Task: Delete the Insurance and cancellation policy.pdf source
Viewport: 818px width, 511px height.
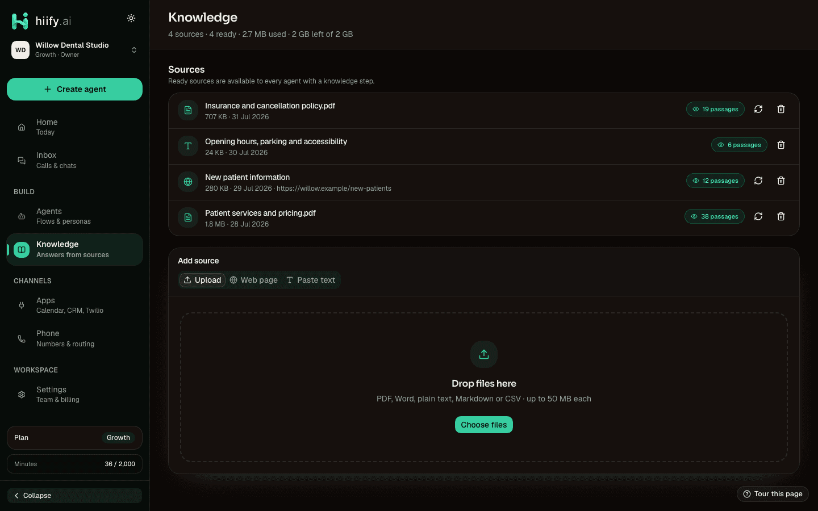Action: [x=781, y=109]
